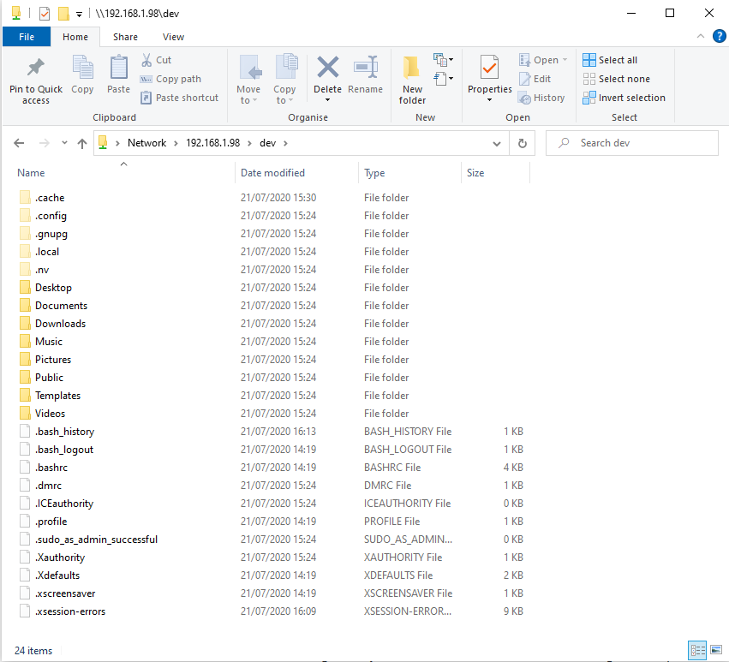
Task: Create a New folder
Action: 412,80
